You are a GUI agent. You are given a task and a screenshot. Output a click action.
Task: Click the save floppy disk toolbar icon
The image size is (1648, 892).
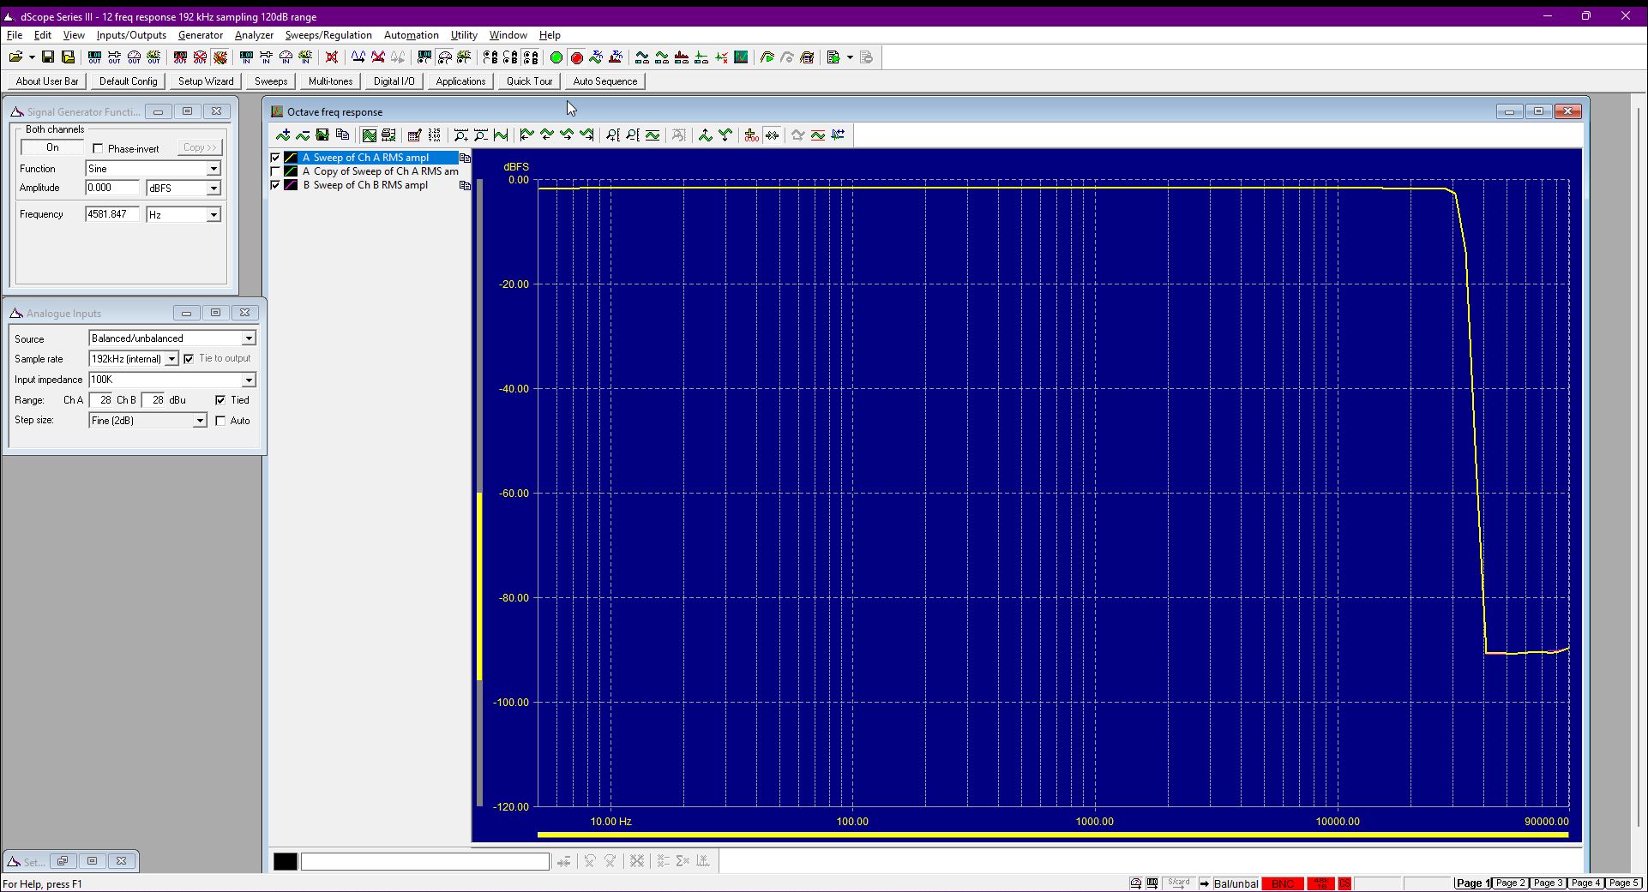click(48, 57)
